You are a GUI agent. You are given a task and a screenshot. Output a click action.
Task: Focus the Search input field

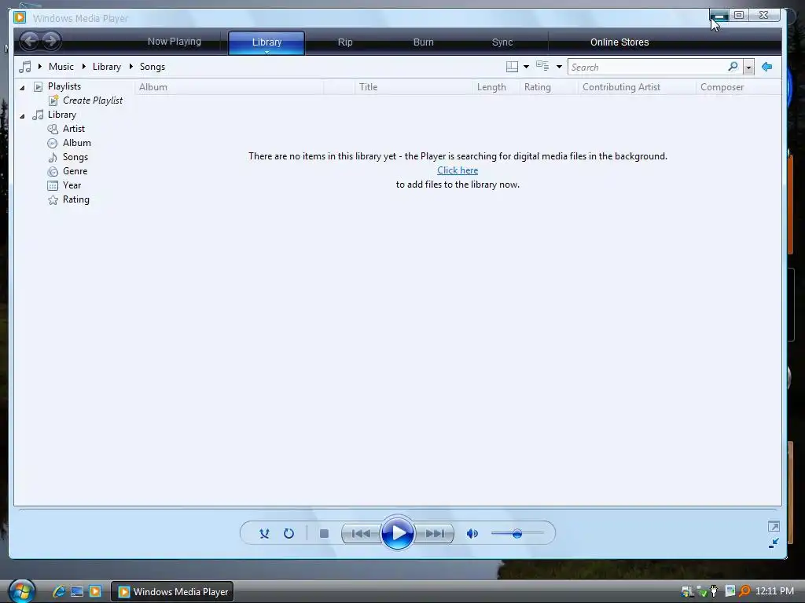[x=647, y=68]
